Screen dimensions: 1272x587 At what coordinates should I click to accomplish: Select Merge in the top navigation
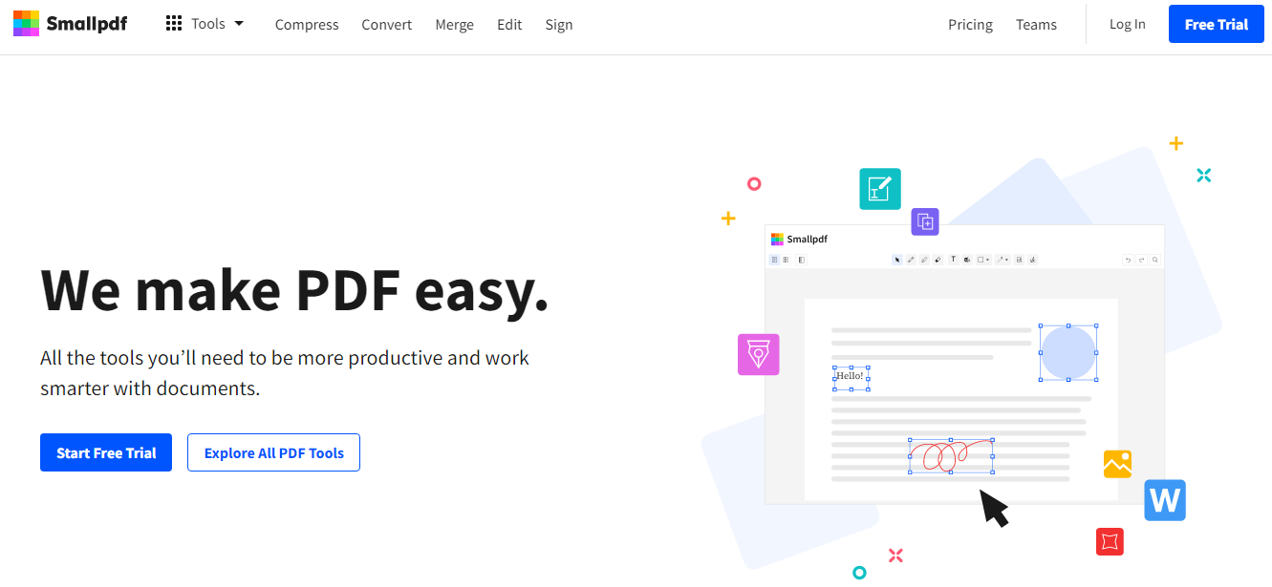point(454,25)
